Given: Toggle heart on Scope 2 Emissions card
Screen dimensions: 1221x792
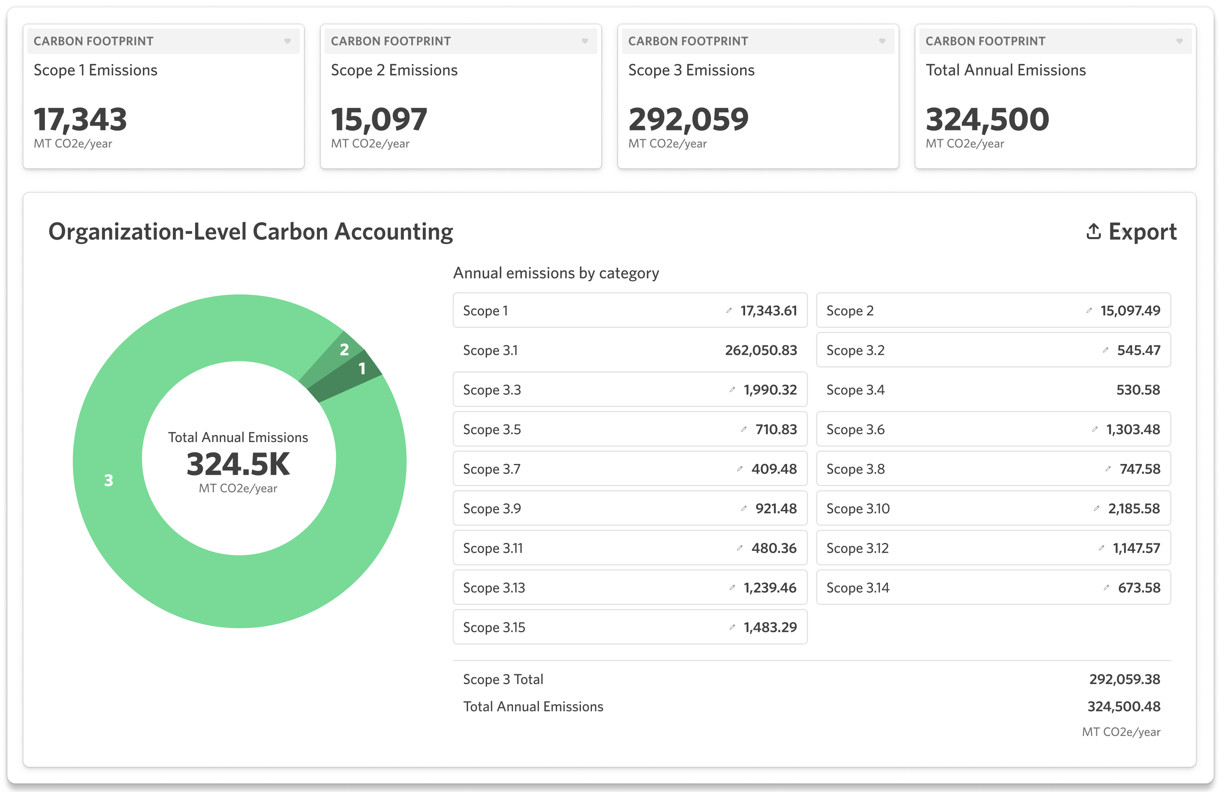Looking at the screenshot, I should pyautogui.click(x=585, y=41).
